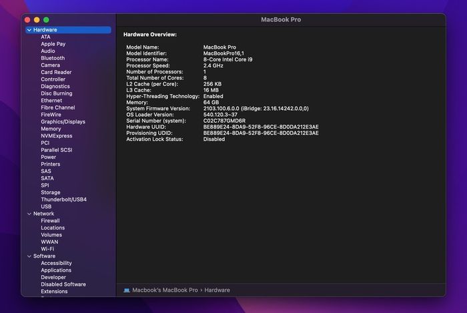The height and width of the screenshot is (313, 467).
Task: Select Apple Pay in the sidebar
Action: click(53, 44)
